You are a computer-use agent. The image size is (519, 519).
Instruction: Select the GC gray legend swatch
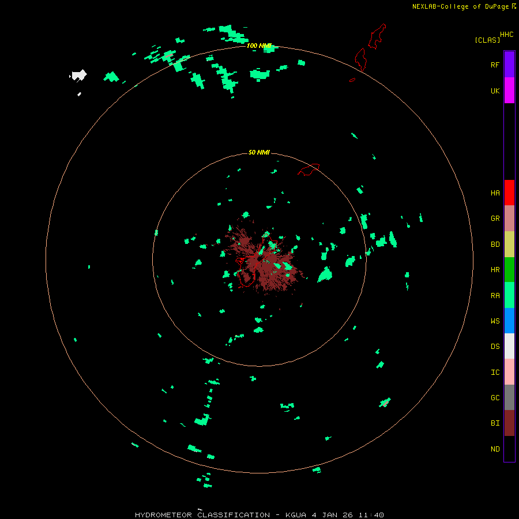(x=509, y=397)
